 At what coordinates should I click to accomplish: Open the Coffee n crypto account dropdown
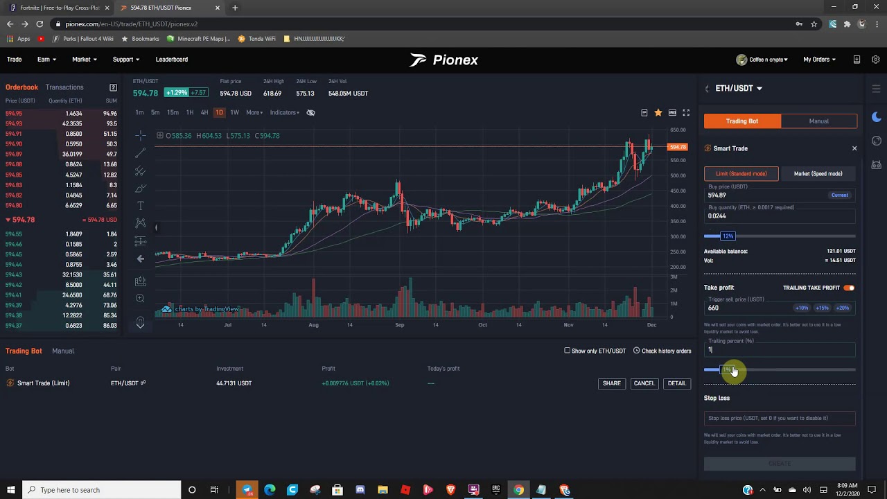[x=762, y=60]
